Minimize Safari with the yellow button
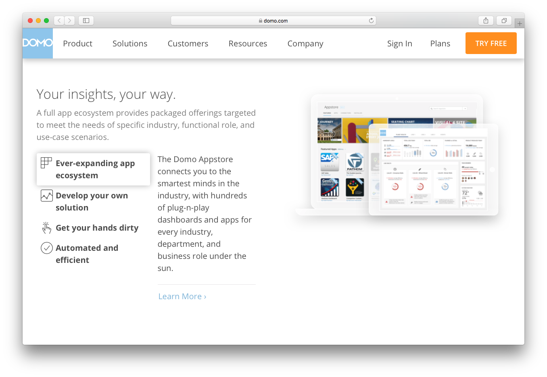The width and height of the screenshot is (547, 377). [x=38, y=21]
